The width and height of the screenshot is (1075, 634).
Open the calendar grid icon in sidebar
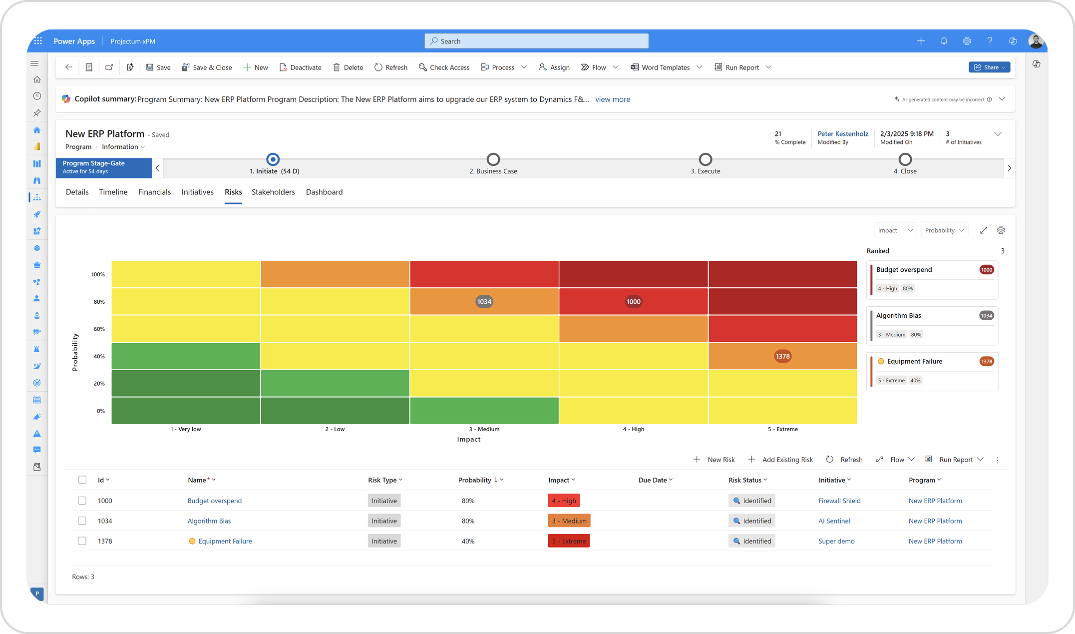[x=37, y=400]
